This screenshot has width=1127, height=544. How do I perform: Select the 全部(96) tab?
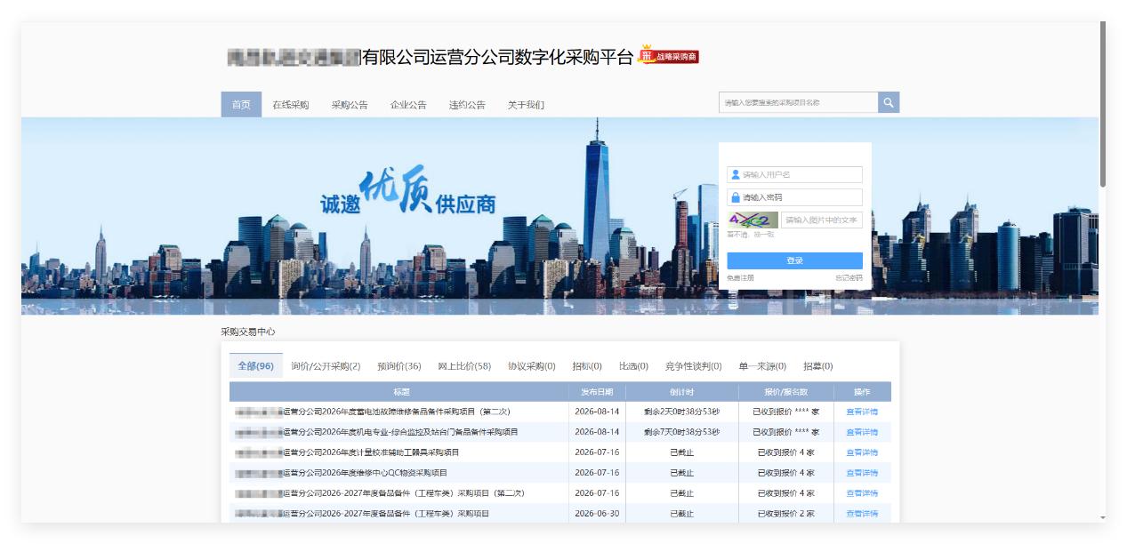256,366
